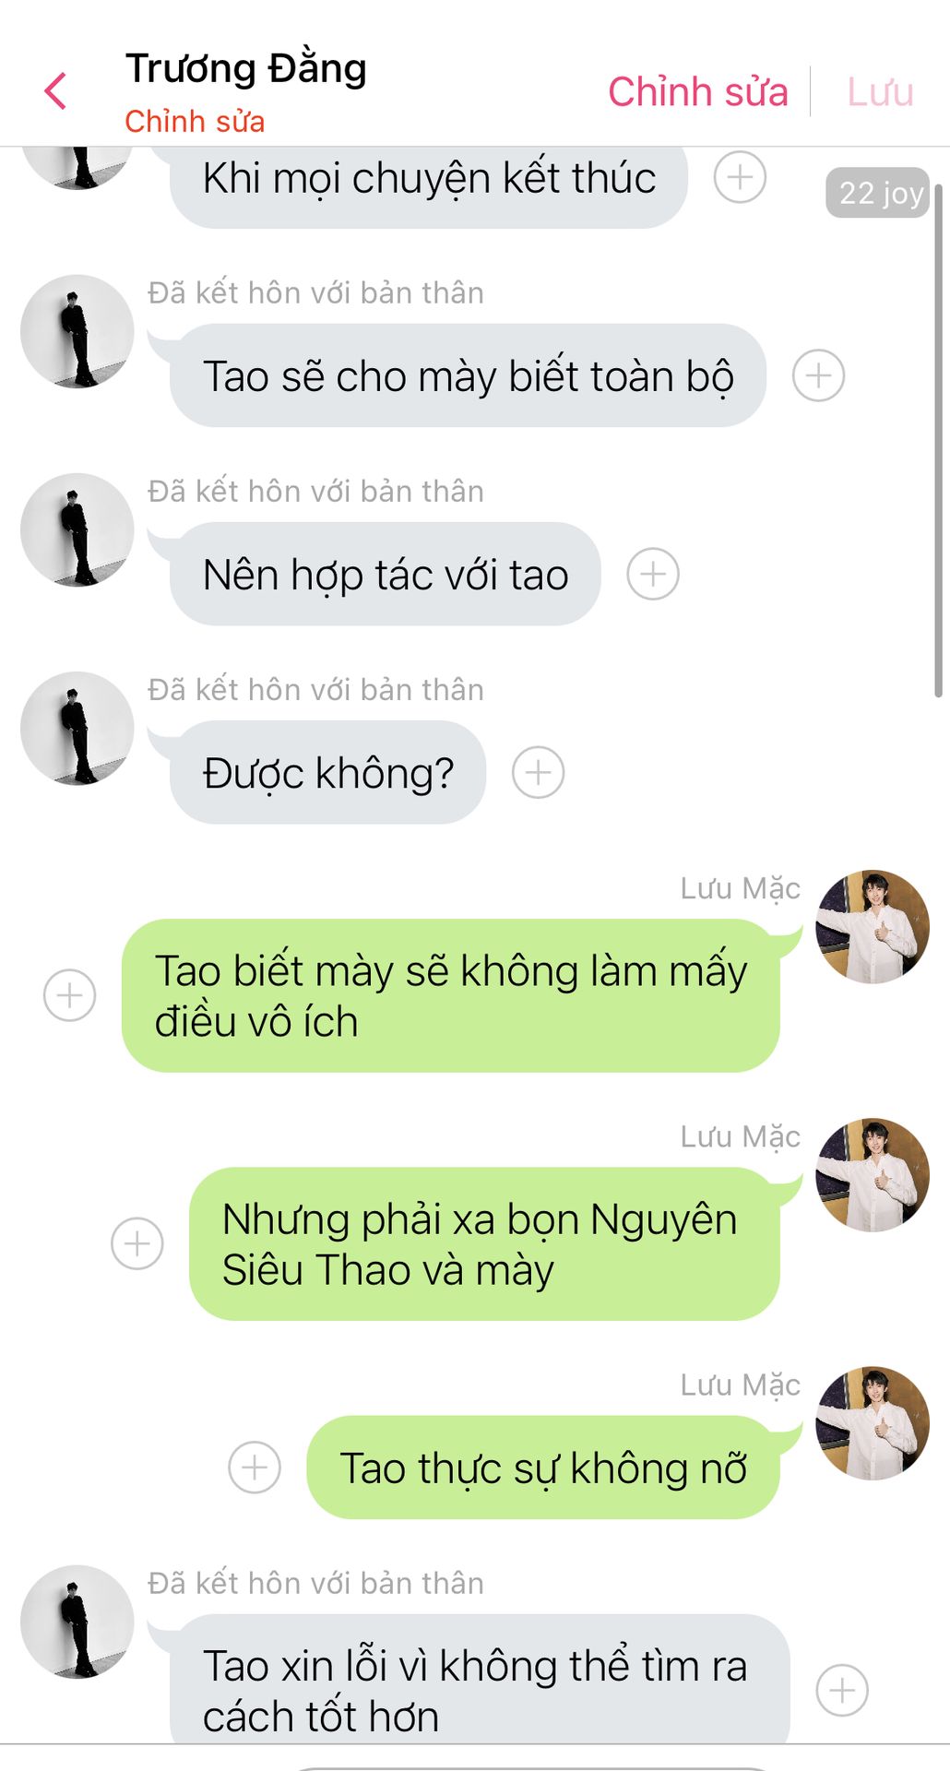Tap the "Trương Đằng" chat title

click(246, 68)
